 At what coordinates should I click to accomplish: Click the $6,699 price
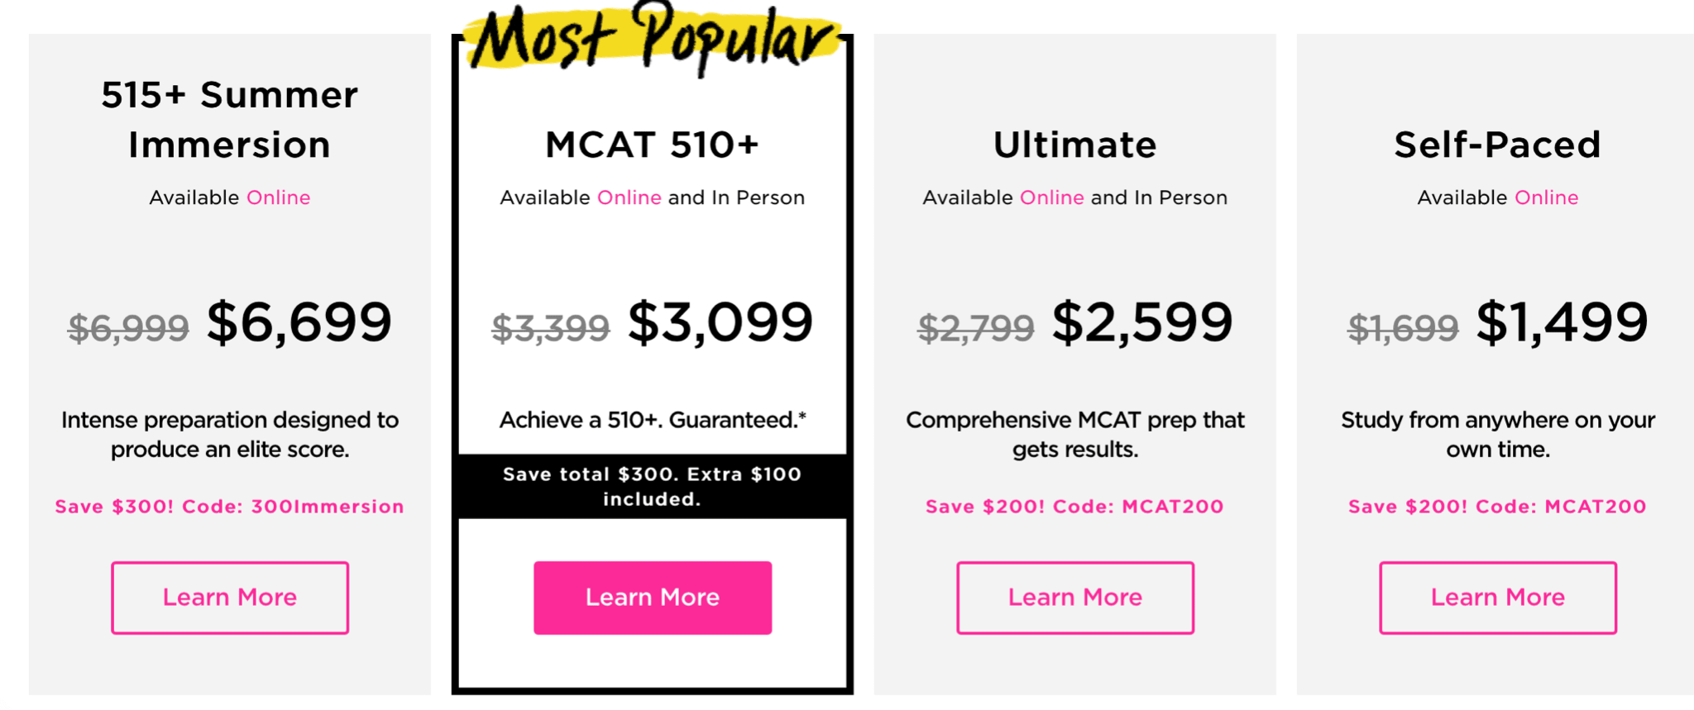(299, 322)
